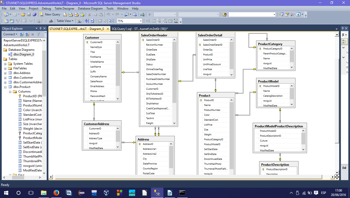Click the diagram vertical scrollbar down arrow
The height and width of the screenshot is (198, 350).
(337, 173)
